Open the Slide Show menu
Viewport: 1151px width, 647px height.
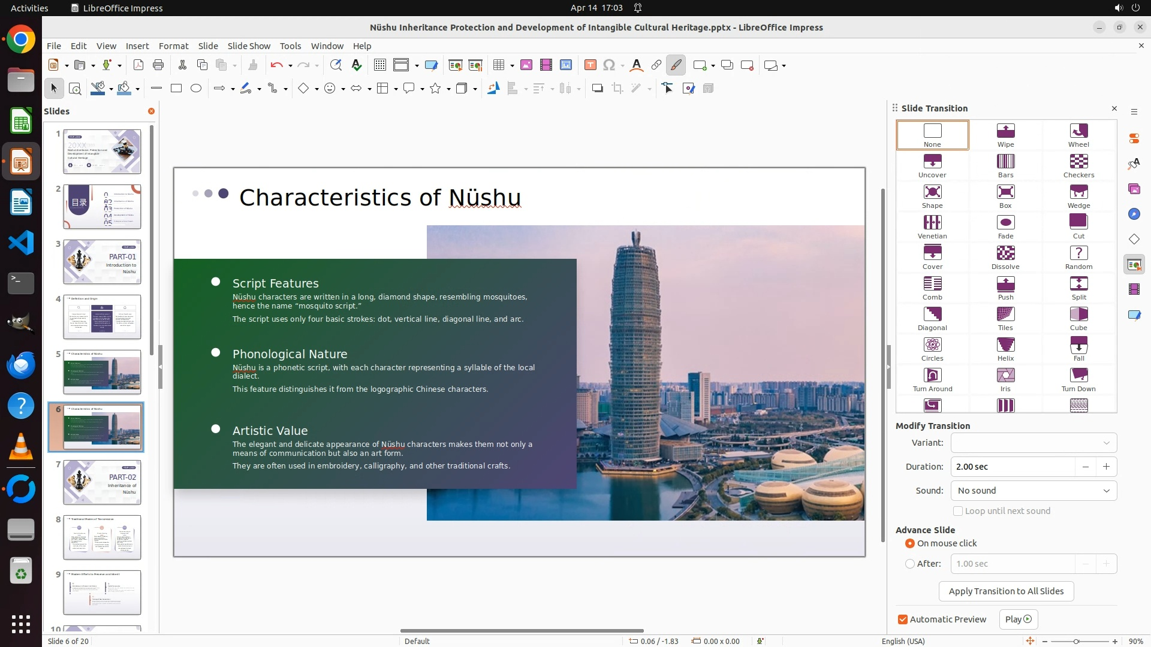click(x=248, y=46)
